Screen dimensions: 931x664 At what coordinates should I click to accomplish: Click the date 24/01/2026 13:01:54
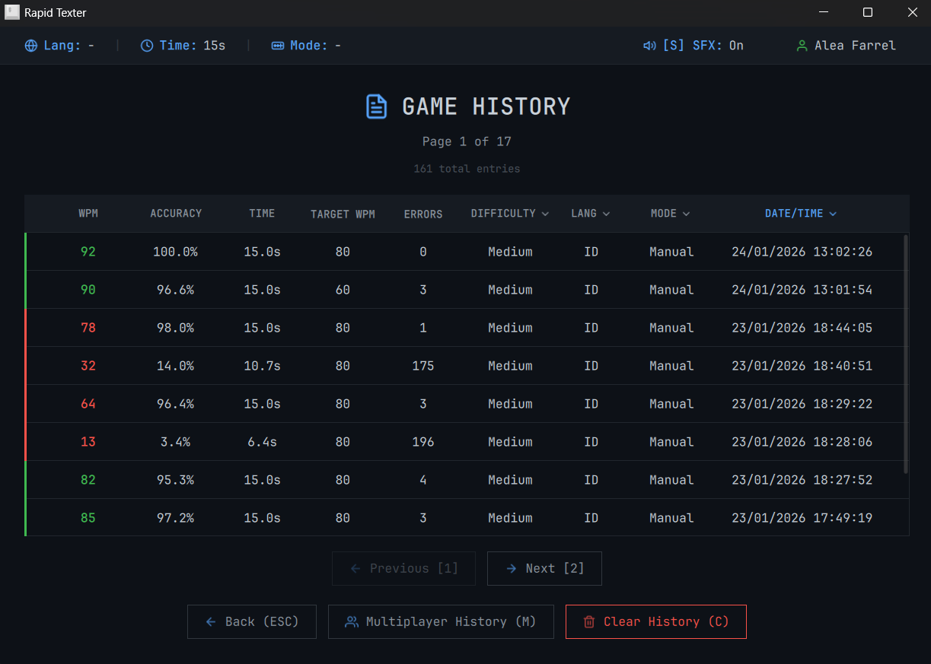coord(802,290)
